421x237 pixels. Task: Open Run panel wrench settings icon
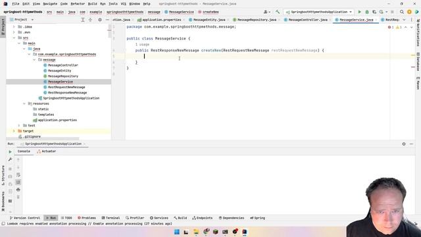pos(11,159)
